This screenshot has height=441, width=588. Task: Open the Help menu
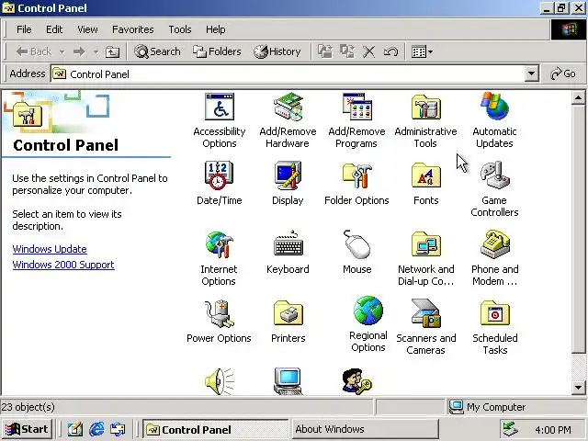215,29
